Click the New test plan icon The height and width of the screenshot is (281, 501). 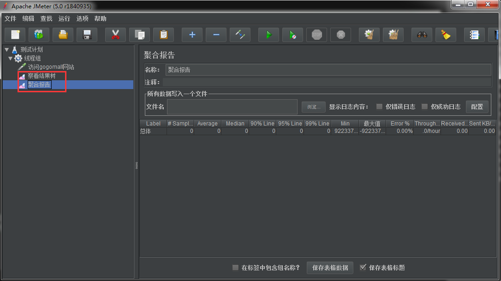pyautogui.click(x=15, y=35)
